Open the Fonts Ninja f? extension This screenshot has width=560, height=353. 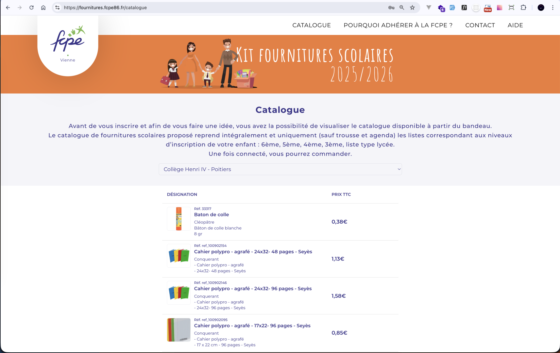click(464, 7)
